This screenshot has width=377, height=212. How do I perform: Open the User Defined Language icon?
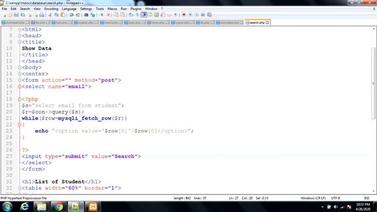(150, 15)
